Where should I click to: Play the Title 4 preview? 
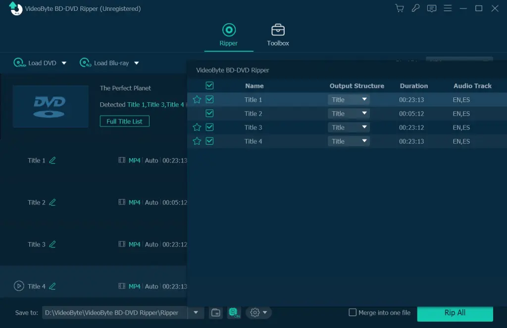pos(19,286)
